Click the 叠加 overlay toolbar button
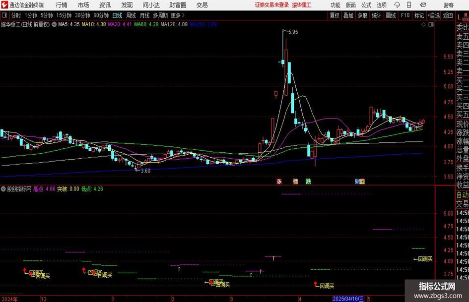This screenshot has width=469, height=302. (348, 15)
